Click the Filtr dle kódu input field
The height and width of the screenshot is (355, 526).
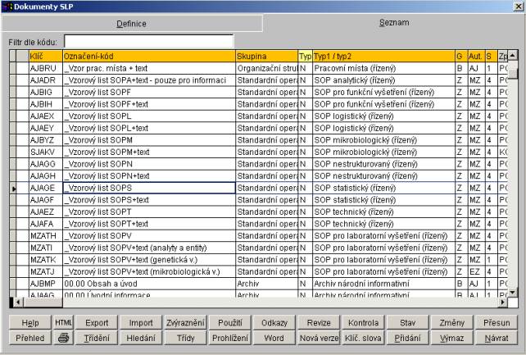[148, 41]
